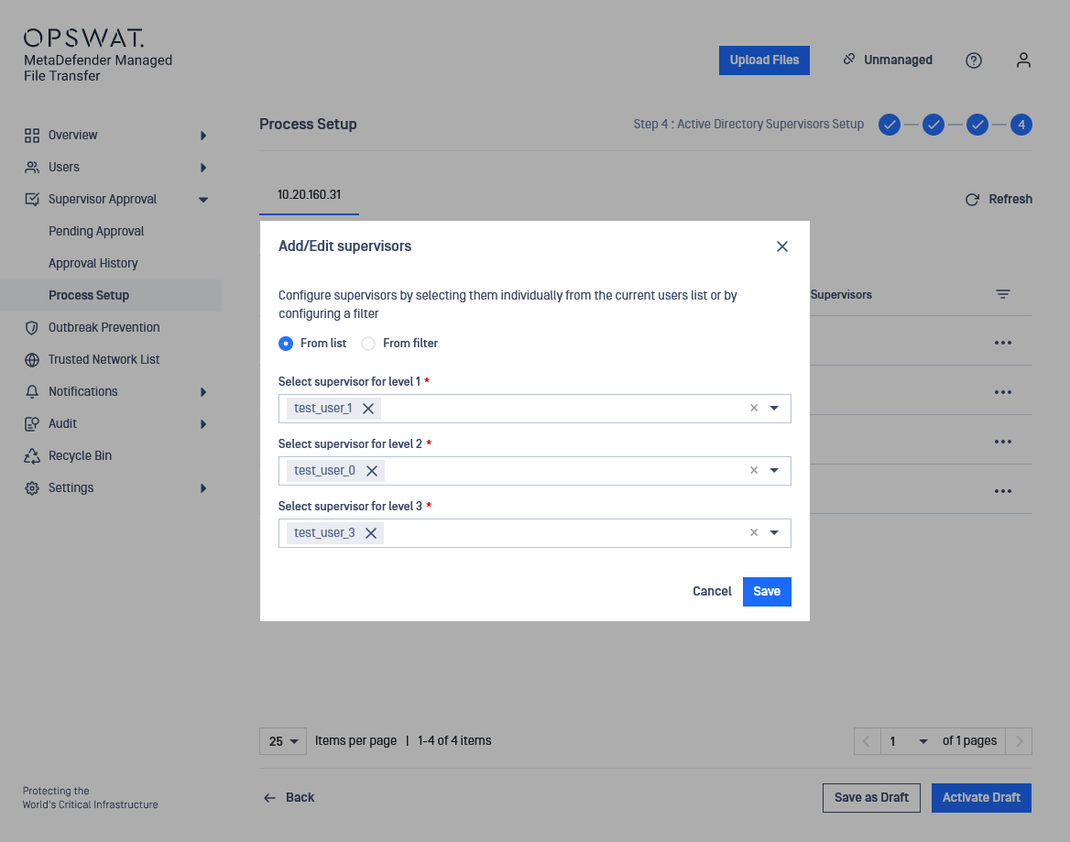Close the Add/Edit supervisors dialog
Image resolution: width=1070 pixels, height=842 pixels.
pyautogui.click(x=782, y=246)
